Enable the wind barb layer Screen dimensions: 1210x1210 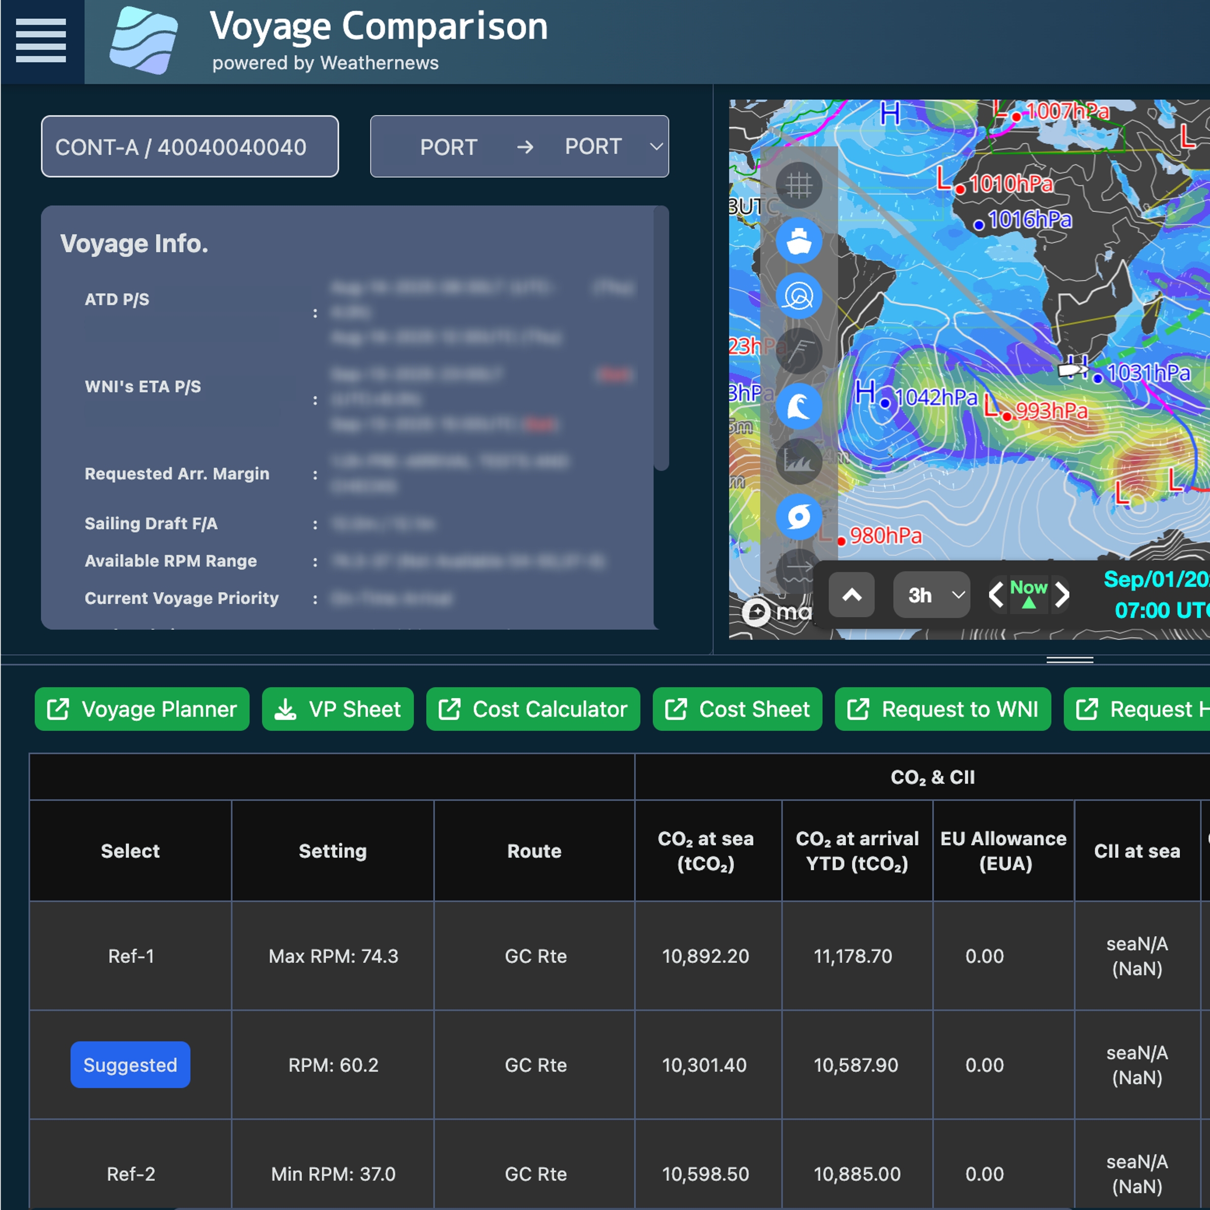click(798, 351)
